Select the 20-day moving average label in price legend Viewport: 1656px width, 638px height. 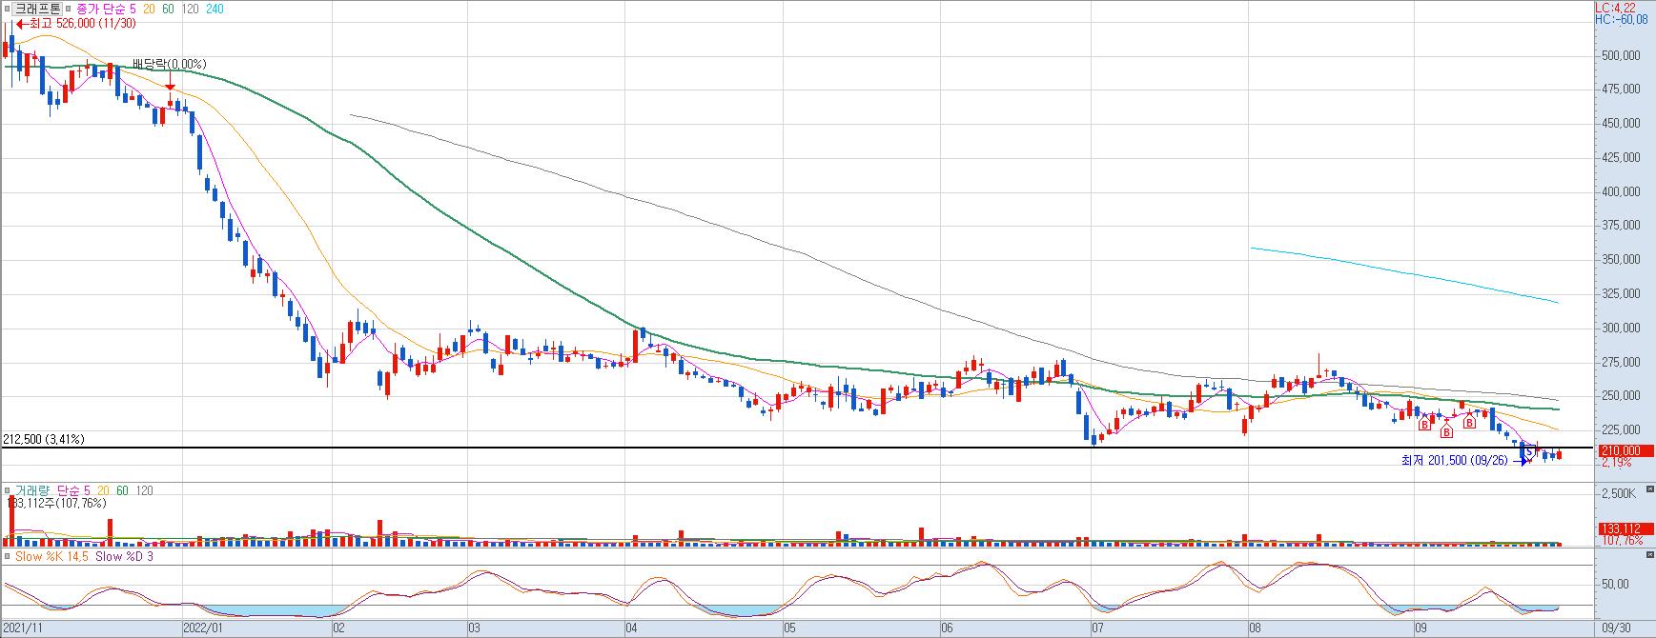tap(151, 8)
